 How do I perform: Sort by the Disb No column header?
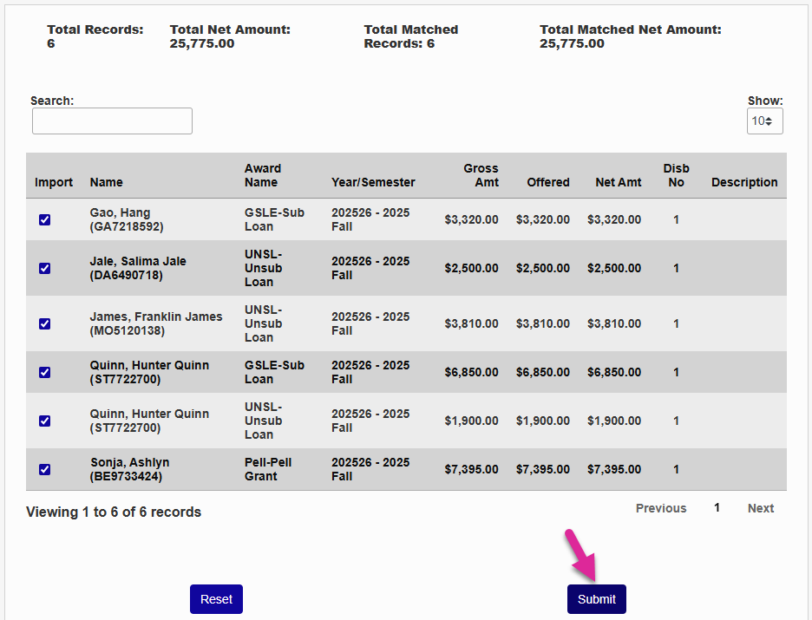(x=676, y=176)
